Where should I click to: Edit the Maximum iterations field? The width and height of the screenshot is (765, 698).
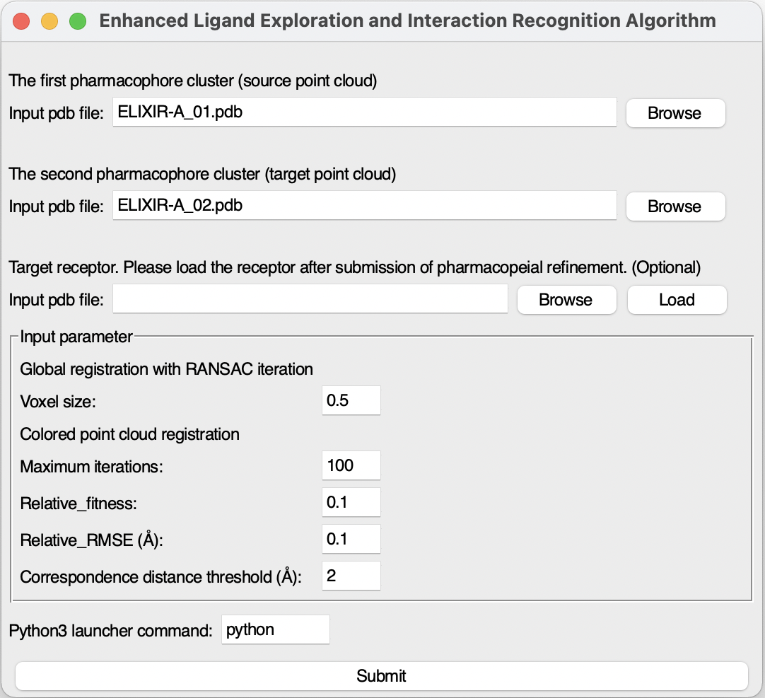351,465
